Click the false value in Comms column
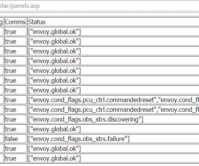The width and height of the screenshot is (199, 166). click(15, 139)
